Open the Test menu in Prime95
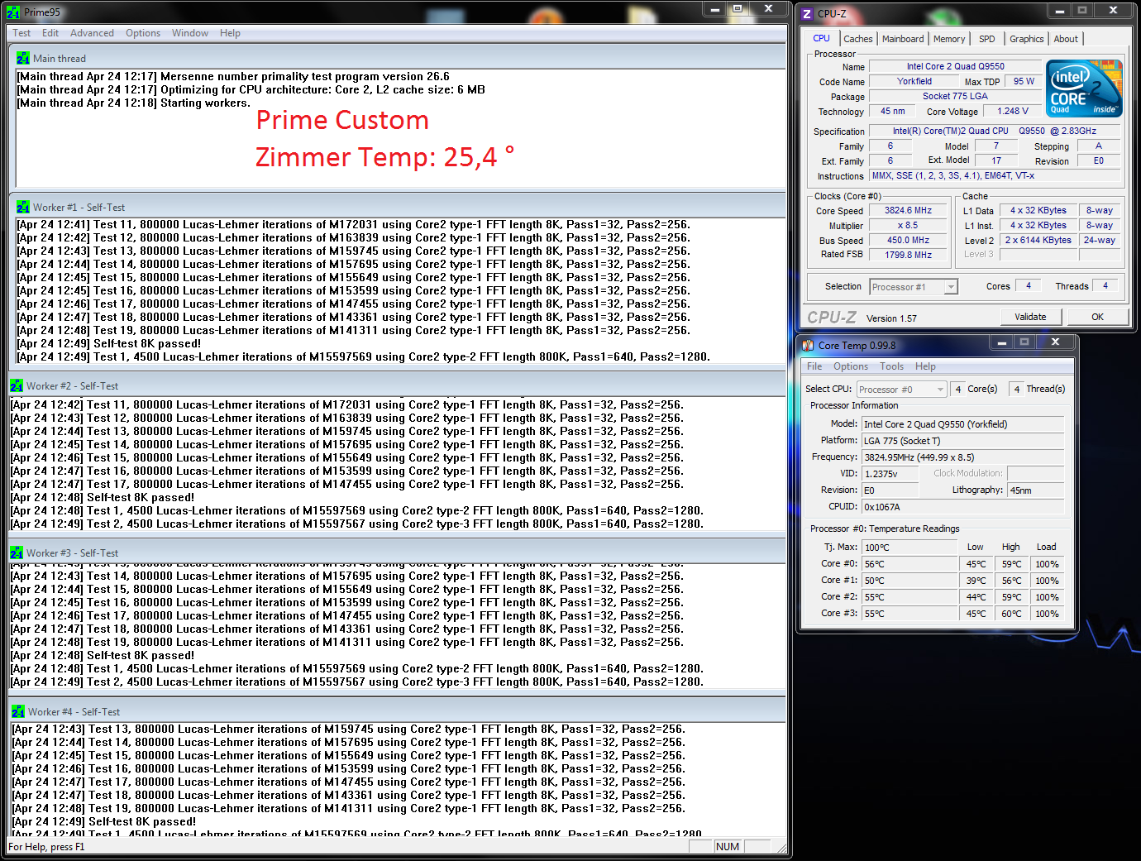1141x861 pixels. click(x=21, y=33)
